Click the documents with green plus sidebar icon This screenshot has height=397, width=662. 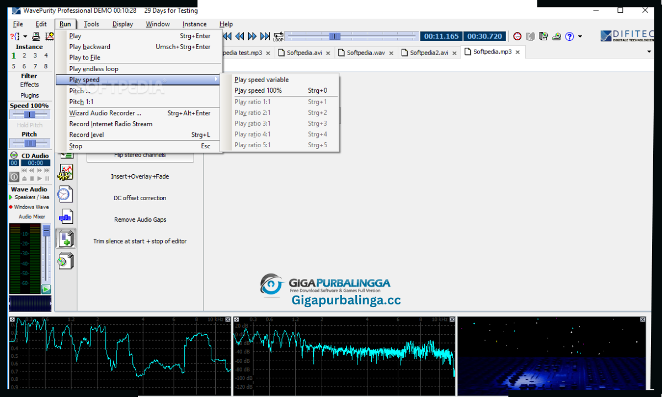click(x=66, y=239)
